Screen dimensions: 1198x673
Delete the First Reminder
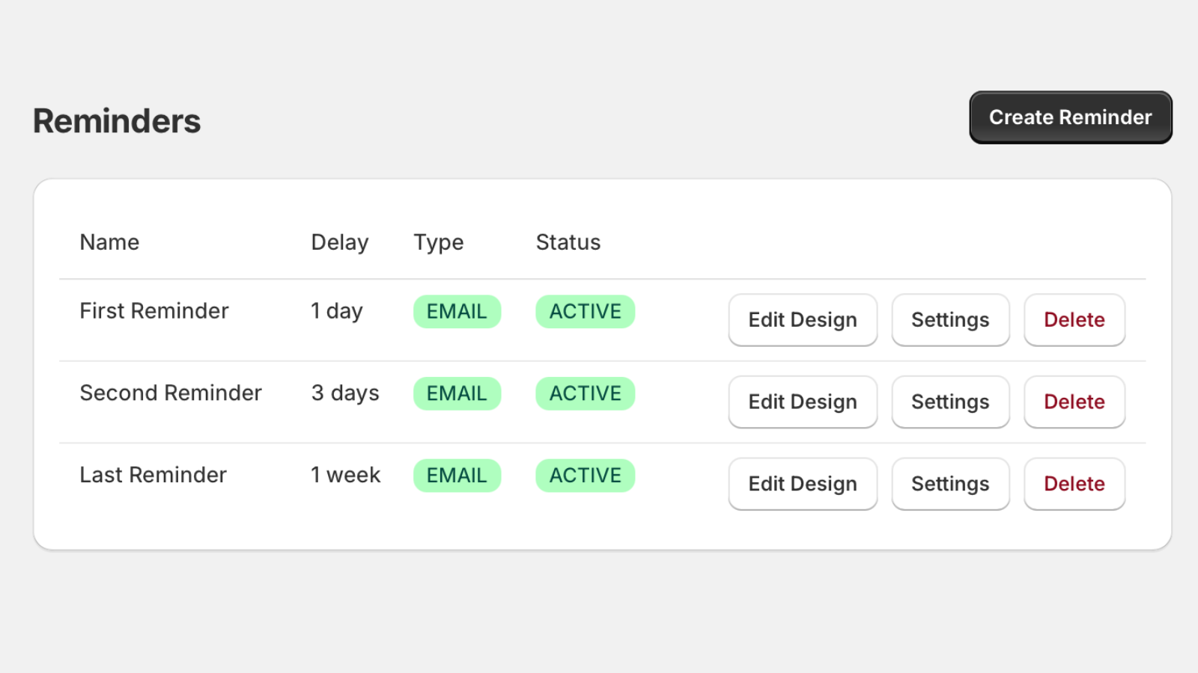pyautogui.click(x=1074, y=320)
